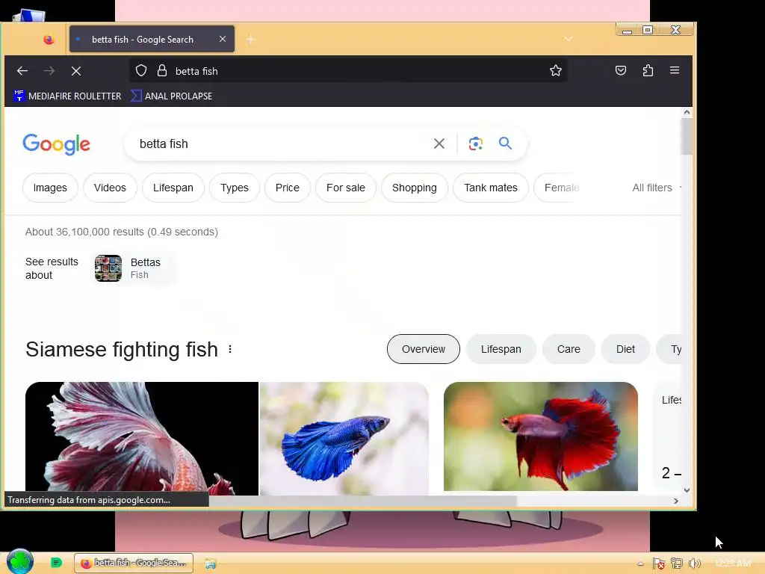Open the Firefox application hamburger menu
765x574 pixels.
[x=675, y=71]
